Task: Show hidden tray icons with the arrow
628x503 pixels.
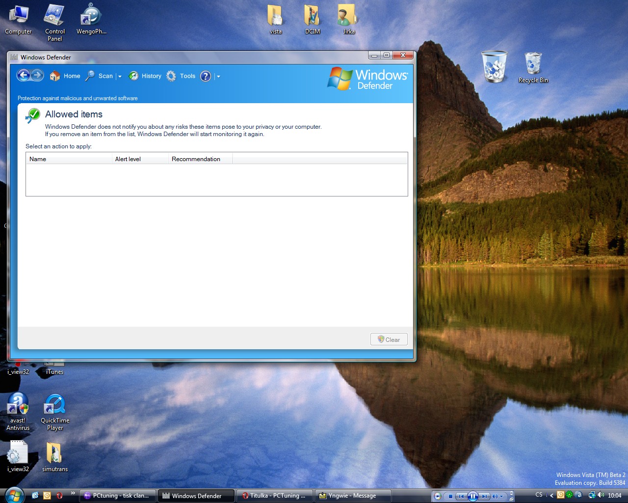Action: coord(551,496)
